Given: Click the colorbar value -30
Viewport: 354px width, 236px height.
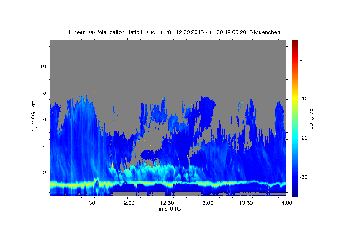Looking at the screenshot, I should pyautogui.click(x=304, y=177).
